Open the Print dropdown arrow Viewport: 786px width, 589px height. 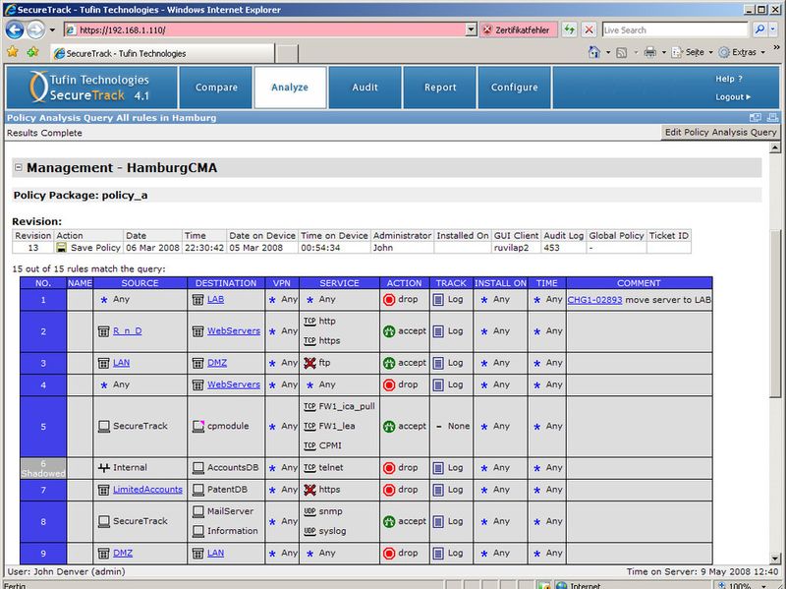(x=663, y=52)
